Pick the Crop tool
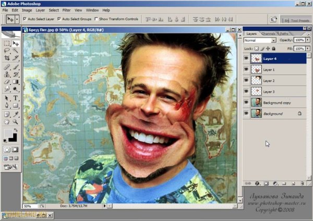 7,59
